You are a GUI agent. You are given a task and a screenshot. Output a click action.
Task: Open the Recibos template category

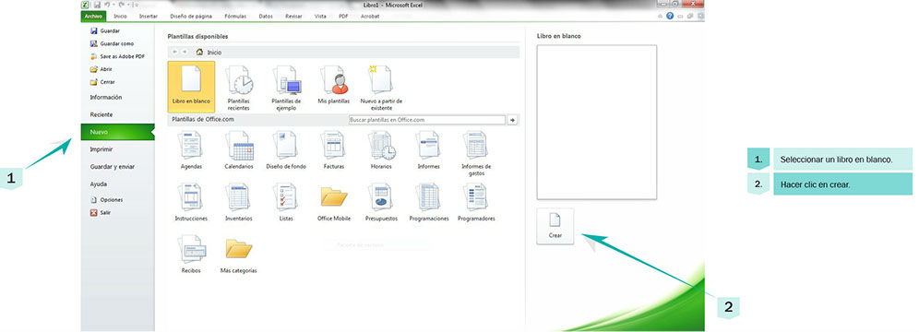click(x=192, y=255)
